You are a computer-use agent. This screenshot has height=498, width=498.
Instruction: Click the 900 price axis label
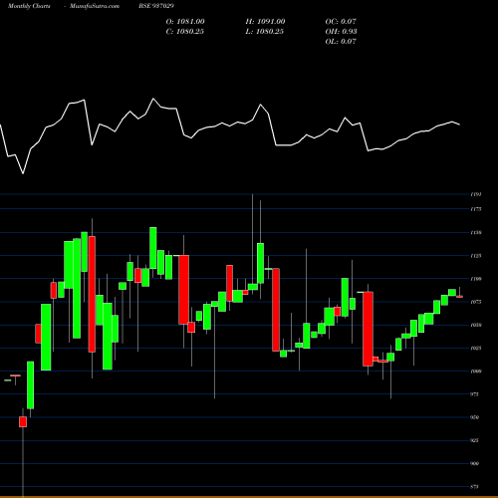[x=475, y=464]
